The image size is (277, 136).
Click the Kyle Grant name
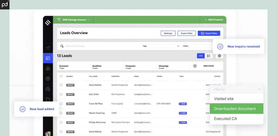pos(94,94)
